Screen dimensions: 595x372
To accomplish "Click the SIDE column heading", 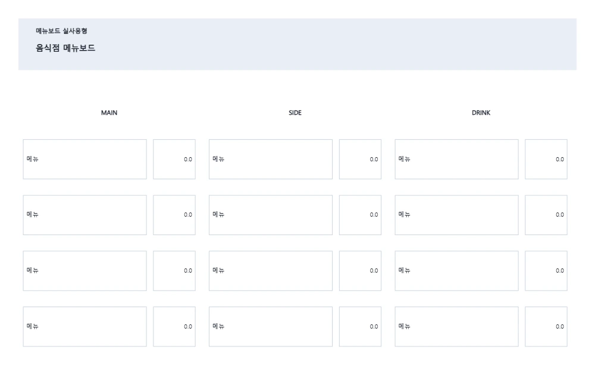I will (295, 112).
